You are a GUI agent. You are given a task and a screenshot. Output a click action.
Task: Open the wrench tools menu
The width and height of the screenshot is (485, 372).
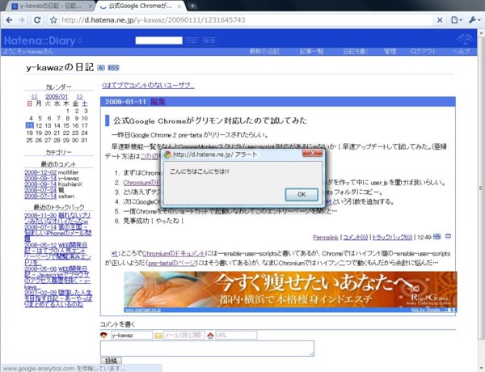point(474,20)
